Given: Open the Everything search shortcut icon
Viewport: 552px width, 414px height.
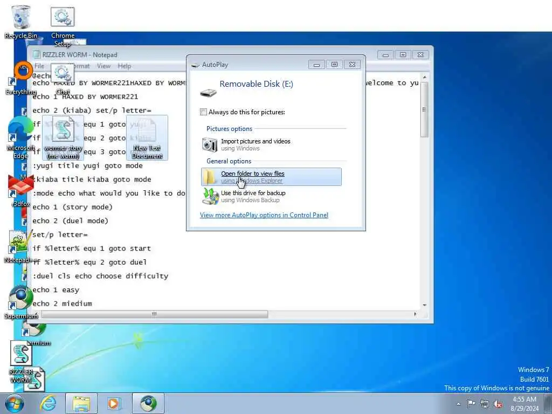Looking at the screenshot, I should [x=21, y=79].
